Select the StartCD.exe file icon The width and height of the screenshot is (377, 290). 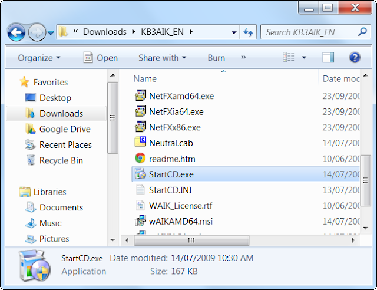[x=140, y=174]
